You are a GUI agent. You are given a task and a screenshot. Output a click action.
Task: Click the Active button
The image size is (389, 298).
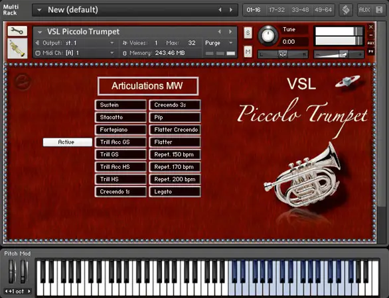[x=68, y=142]
